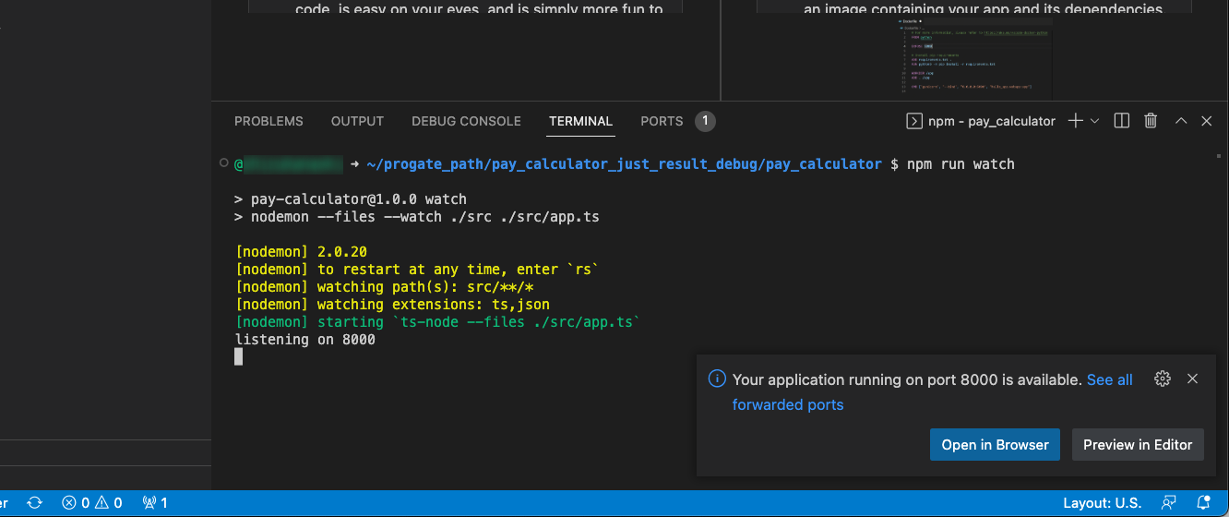Kill the terminal with trash icon

coord(1151,121)
